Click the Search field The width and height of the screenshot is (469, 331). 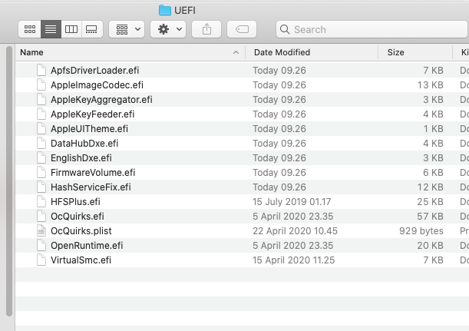click(372, 29)
